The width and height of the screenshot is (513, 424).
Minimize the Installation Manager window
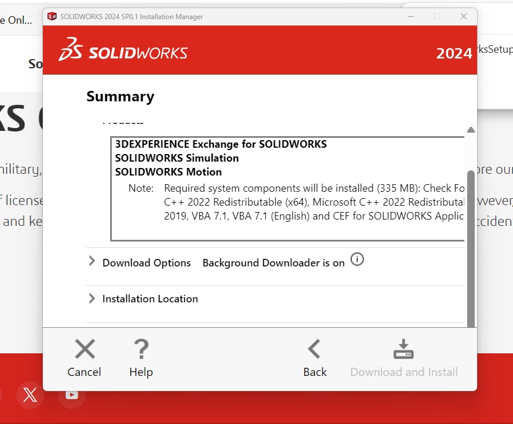tap(411, 16)
